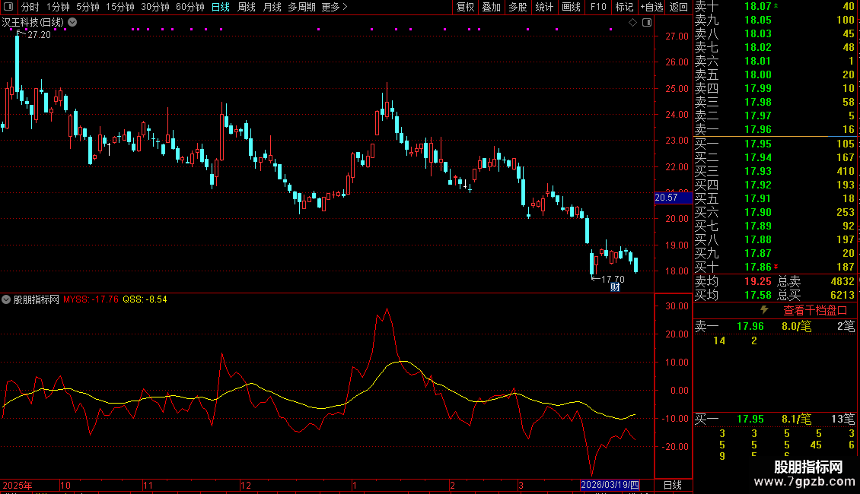
Task: Click the red arrow next to 17.86
Action: [x=776, y=268]
